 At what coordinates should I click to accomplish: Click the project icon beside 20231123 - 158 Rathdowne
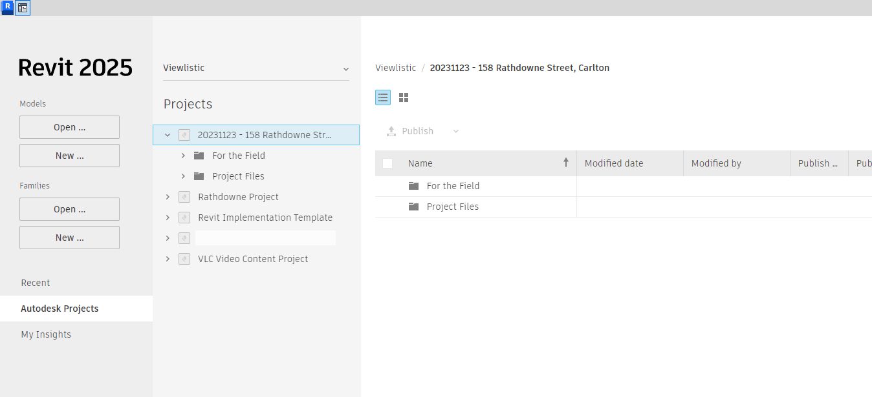tap(184, 135)
